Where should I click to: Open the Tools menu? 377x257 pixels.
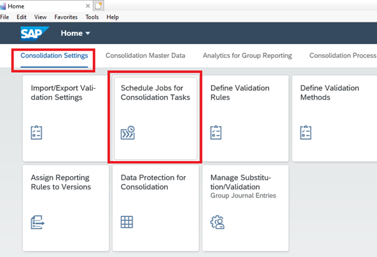point(92,17)
